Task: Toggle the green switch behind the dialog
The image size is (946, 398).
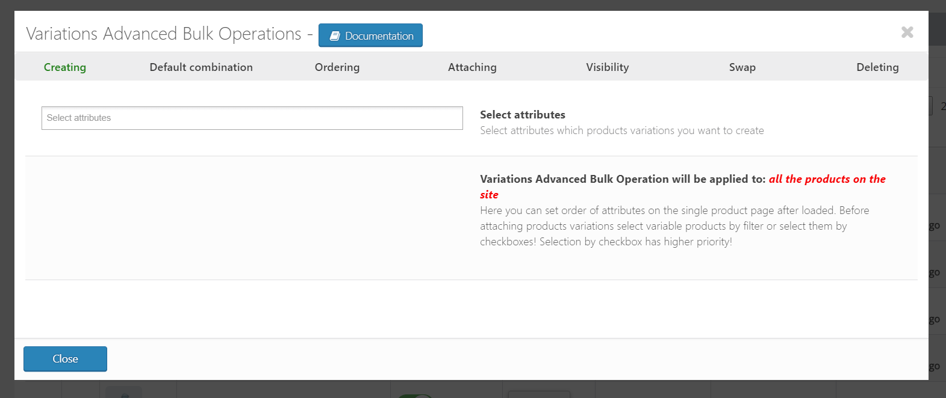Action: [415, 395]
